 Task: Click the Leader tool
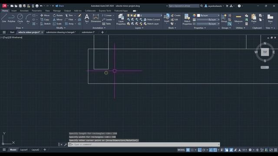coord(107,19)
